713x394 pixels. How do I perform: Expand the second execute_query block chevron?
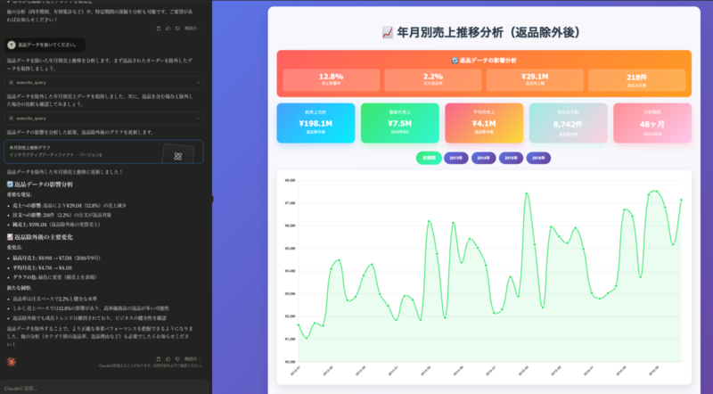click(x=198, y=119)
